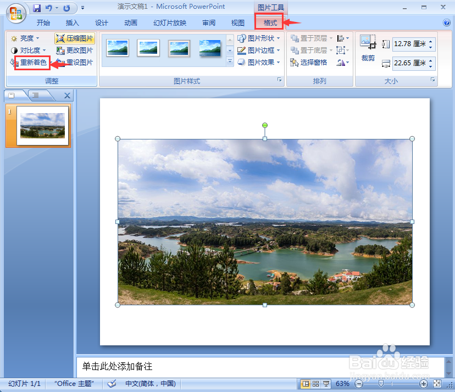
Task: Click the 中文(简体，中国) language indicator
Action: click(151, 384)
